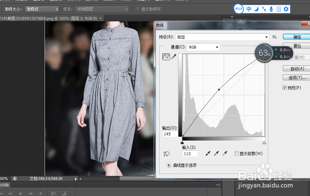Select the black point eyedropper in Curves
Image resolution: width=310 pixels, height=196 pixels.
208,153
